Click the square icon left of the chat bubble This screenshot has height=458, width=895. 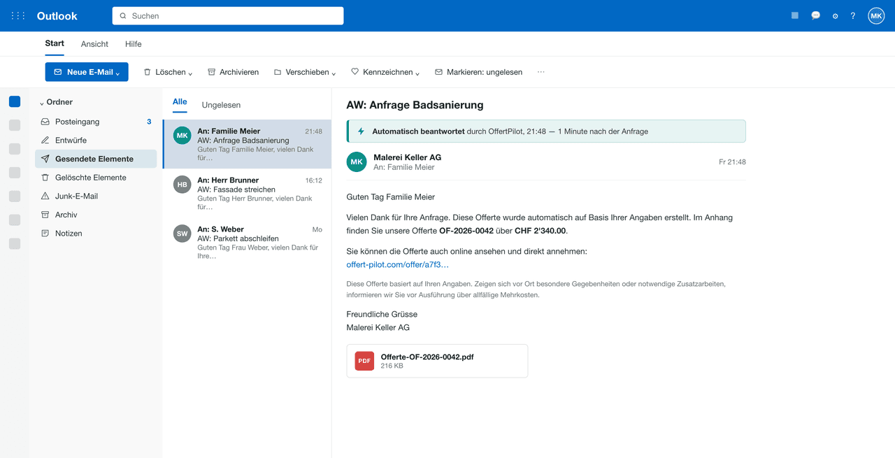(795, 15)
